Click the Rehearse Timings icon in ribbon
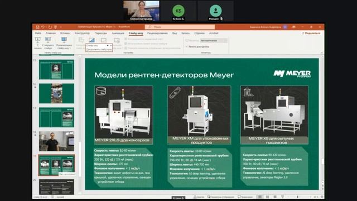The image size is (357, 201). 104,40
